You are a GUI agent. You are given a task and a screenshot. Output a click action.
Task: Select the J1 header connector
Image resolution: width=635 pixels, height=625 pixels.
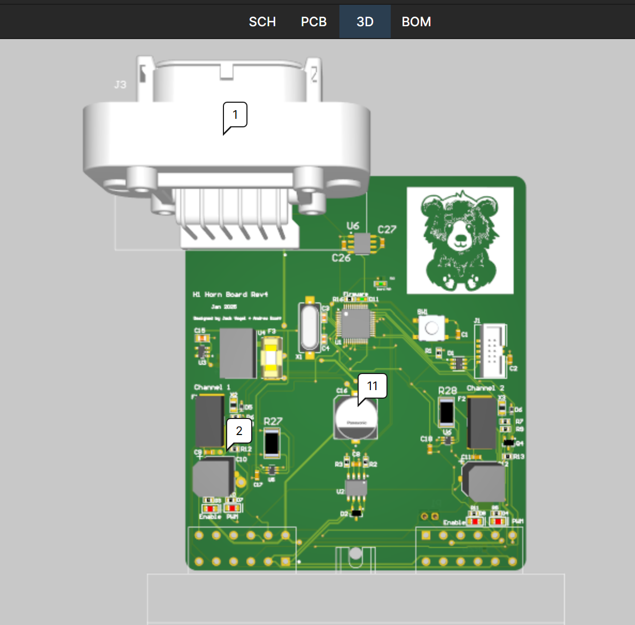[x=491, y=350]
